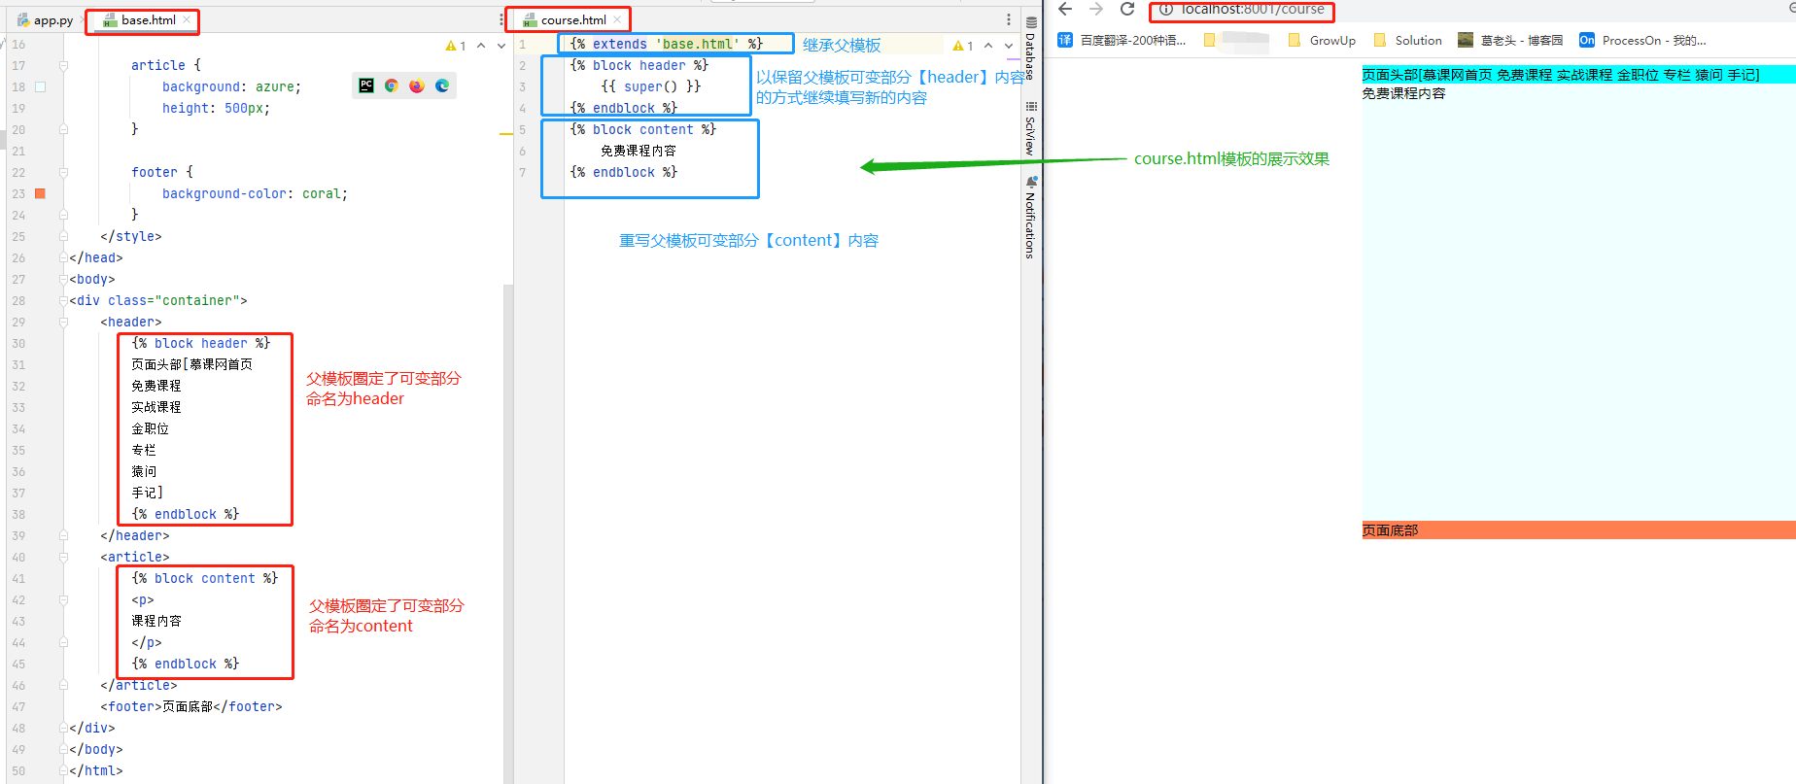Open coral color picker swatch in gutter
This screenshot has height=784, width=1796.
[x=40, y=193]
